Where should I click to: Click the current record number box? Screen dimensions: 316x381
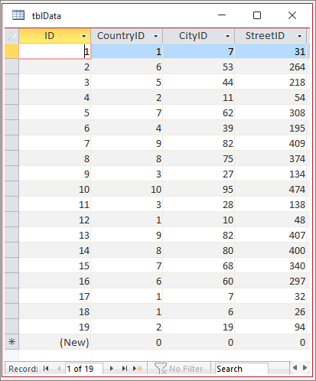[x=84, y=369]
